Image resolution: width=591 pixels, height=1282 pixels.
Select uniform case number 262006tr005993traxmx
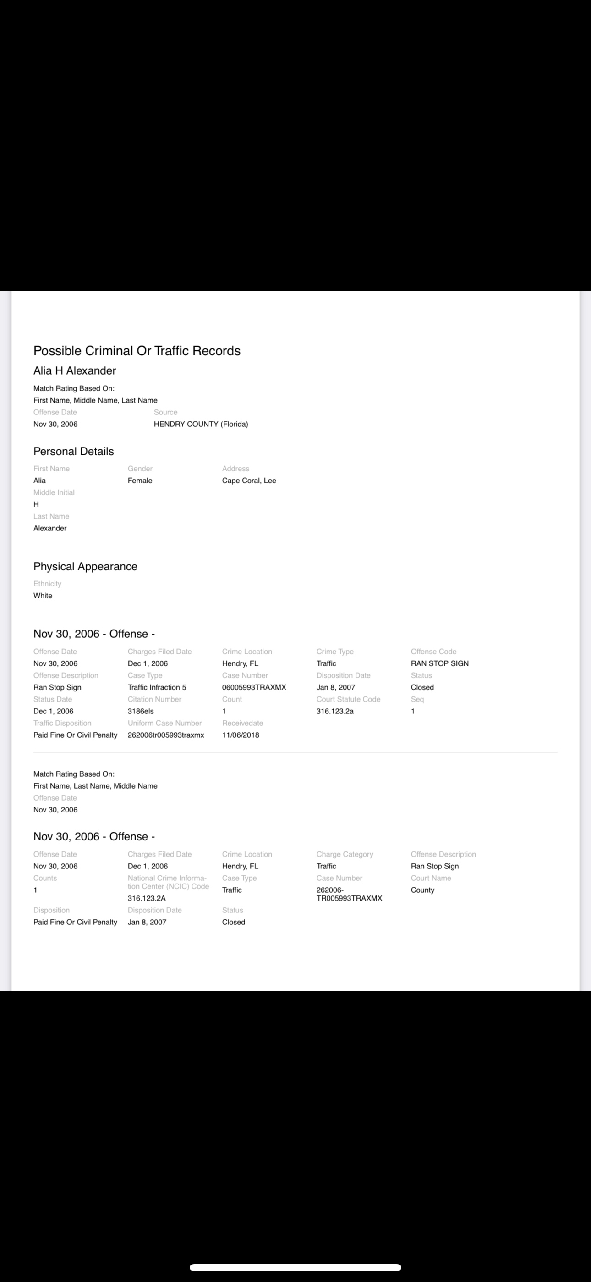pos(166,735)
